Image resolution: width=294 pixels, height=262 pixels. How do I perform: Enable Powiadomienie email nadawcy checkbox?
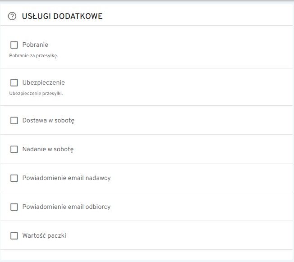14,178
